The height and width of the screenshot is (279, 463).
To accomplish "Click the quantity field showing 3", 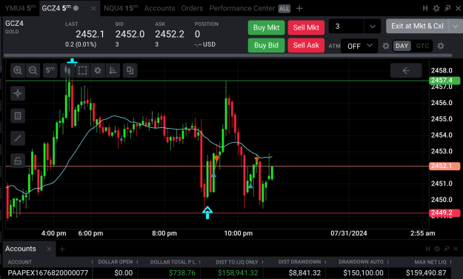I will (346, 27).
